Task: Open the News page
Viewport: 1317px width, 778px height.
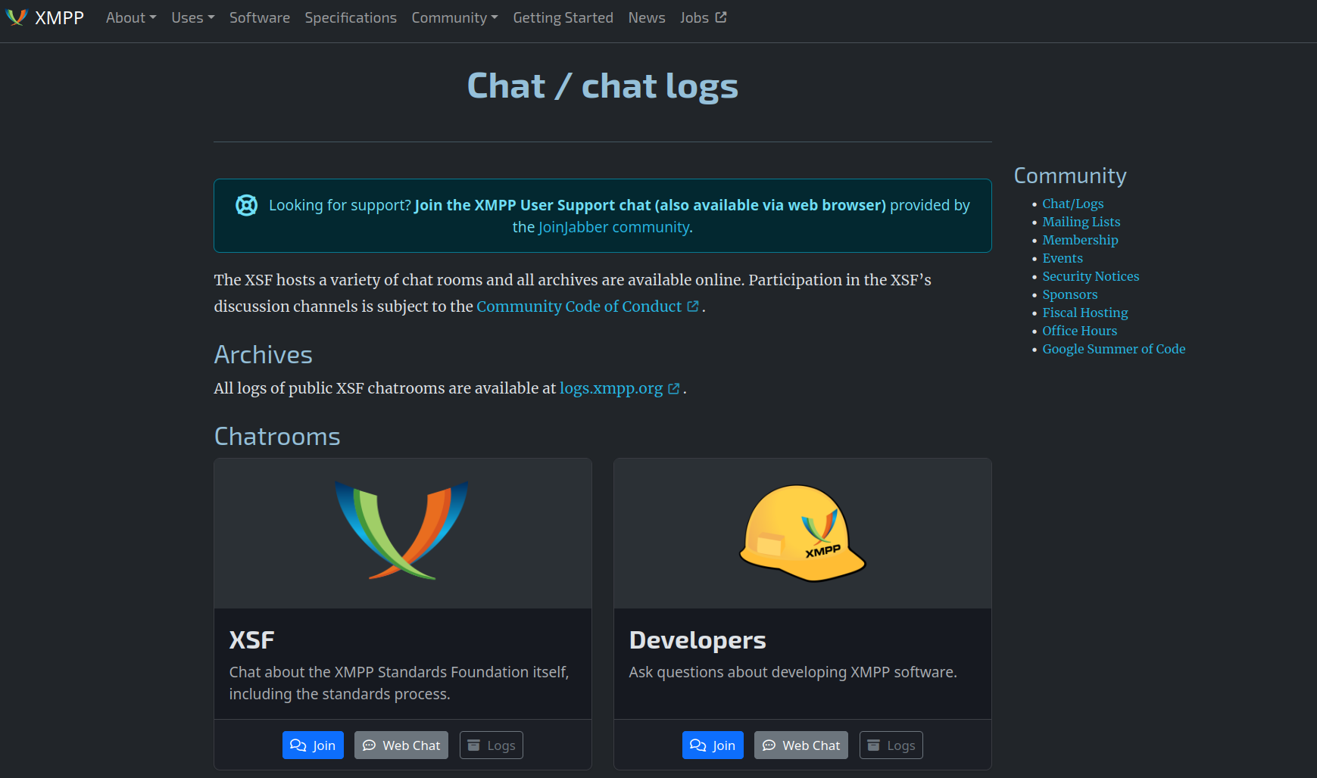Action: (x=647, y=17)
